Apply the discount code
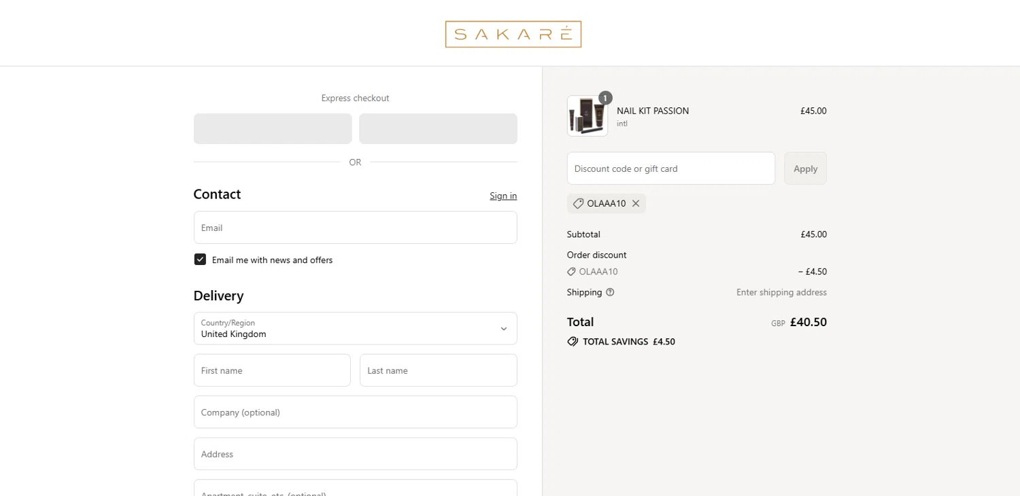The height and width of the screenshot is (496, 1020). [806, 169]
